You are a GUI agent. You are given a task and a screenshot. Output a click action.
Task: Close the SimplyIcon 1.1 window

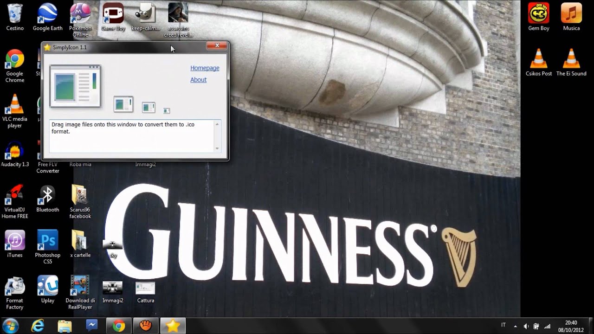[x=217, y=45]
